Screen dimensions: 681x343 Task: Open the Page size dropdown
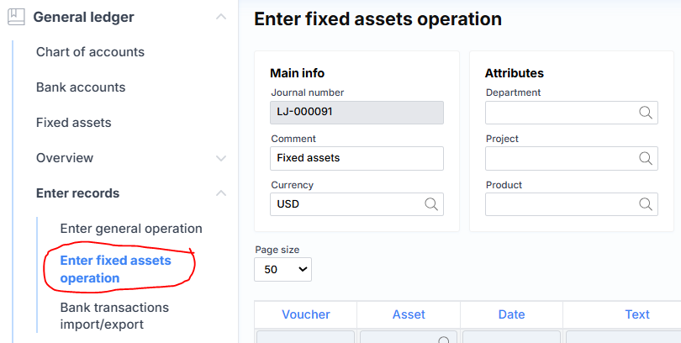pyautogui.click(x=282, y=269)
